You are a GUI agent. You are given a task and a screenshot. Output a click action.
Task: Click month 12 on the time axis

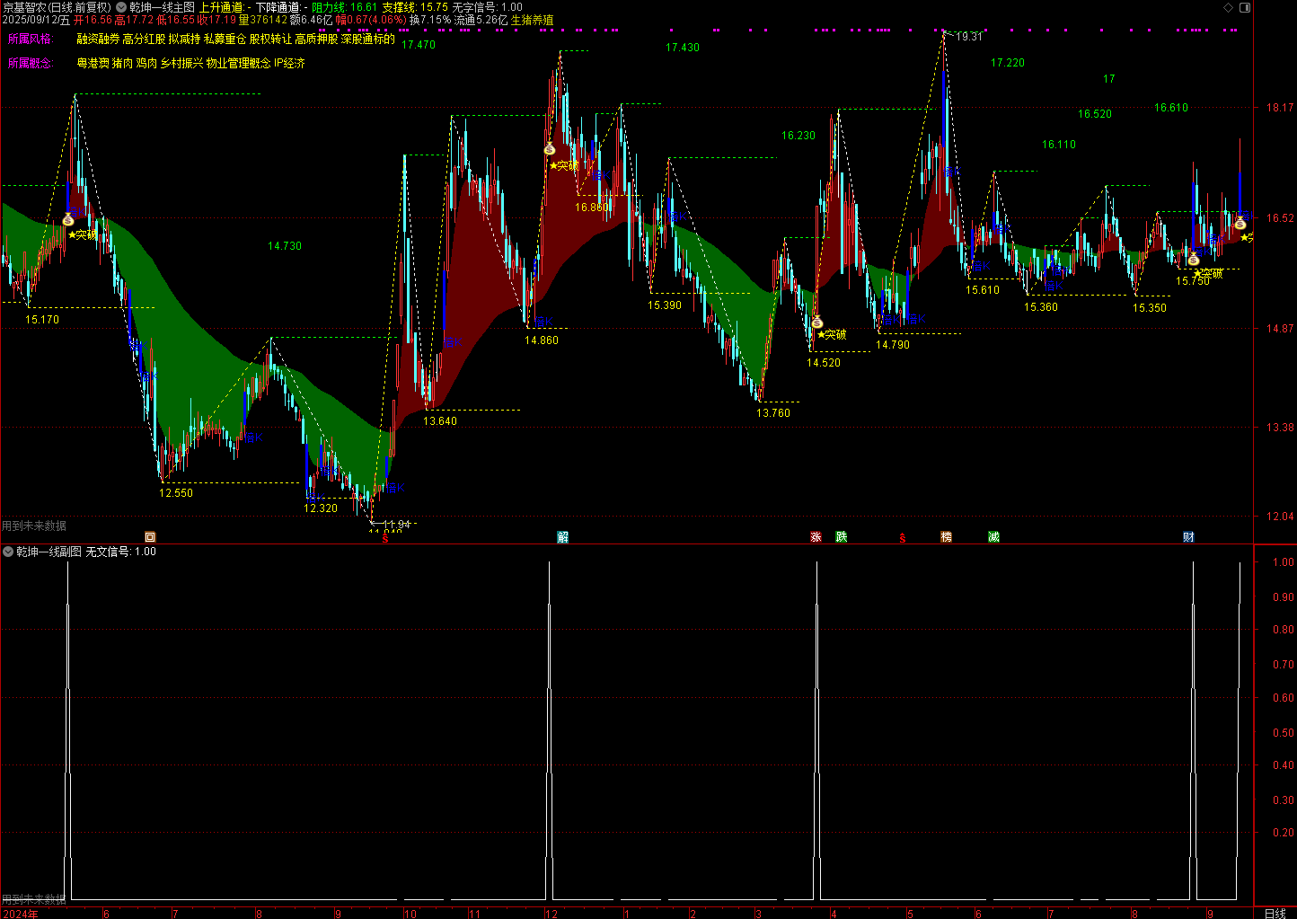point(551,914)
